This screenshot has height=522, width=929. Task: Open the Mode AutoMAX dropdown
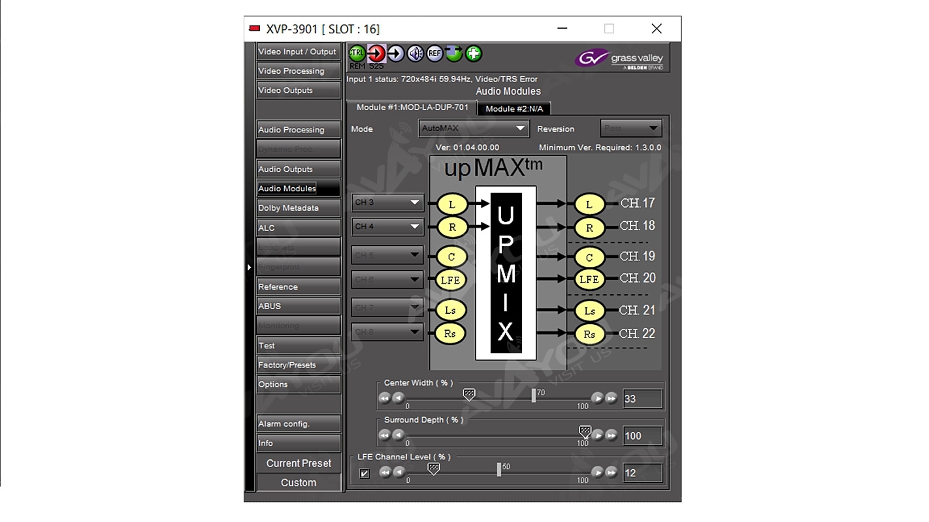click(474, 129)
